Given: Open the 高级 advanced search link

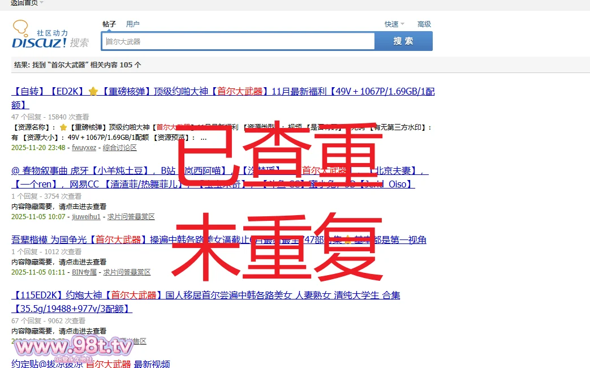Looking at the screenshot, I should 424,24.
